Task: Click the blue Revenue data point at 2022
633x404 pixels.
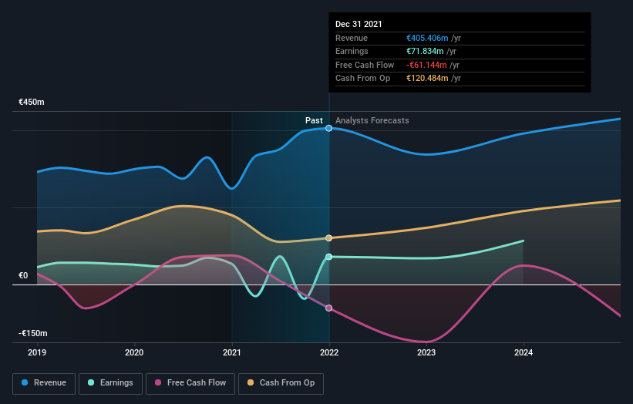Action: [329, 128]
